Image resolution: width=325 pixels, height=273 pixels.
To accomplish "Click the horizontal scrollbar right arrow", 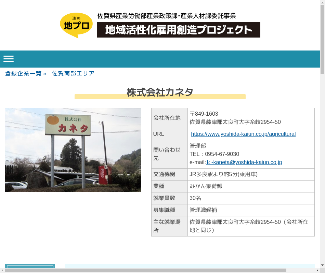I will coord(317,270).
